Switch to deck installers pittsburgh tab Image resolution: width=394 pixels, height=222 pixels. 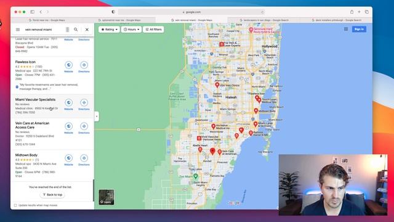tap(336, 20)
